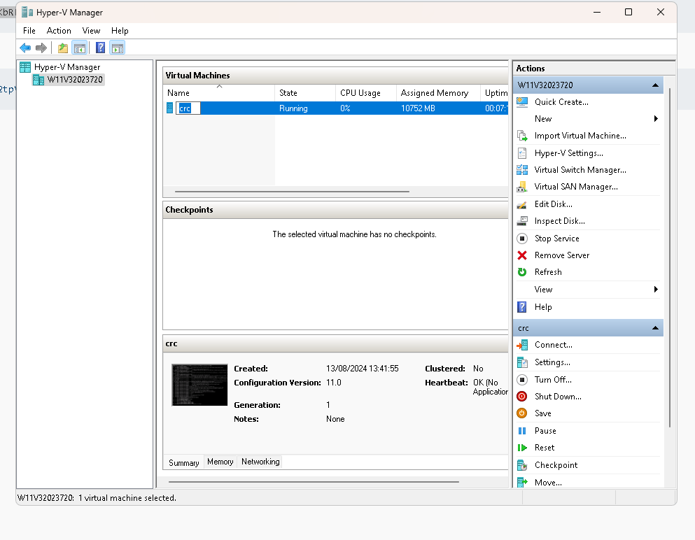Image resolution: width=695 pixels, height=540 pixels.
Task: Click the Back arrow toolbar icon
Action: 25,48
